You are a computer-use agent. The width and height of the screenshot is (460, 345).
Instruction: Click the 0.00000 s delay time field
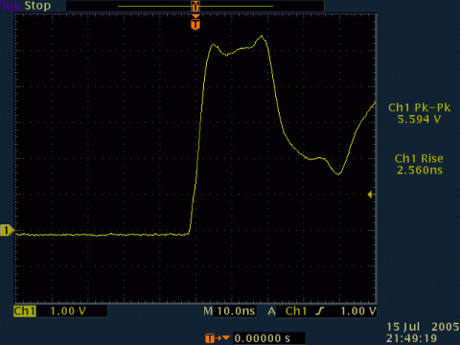[263, 338]
